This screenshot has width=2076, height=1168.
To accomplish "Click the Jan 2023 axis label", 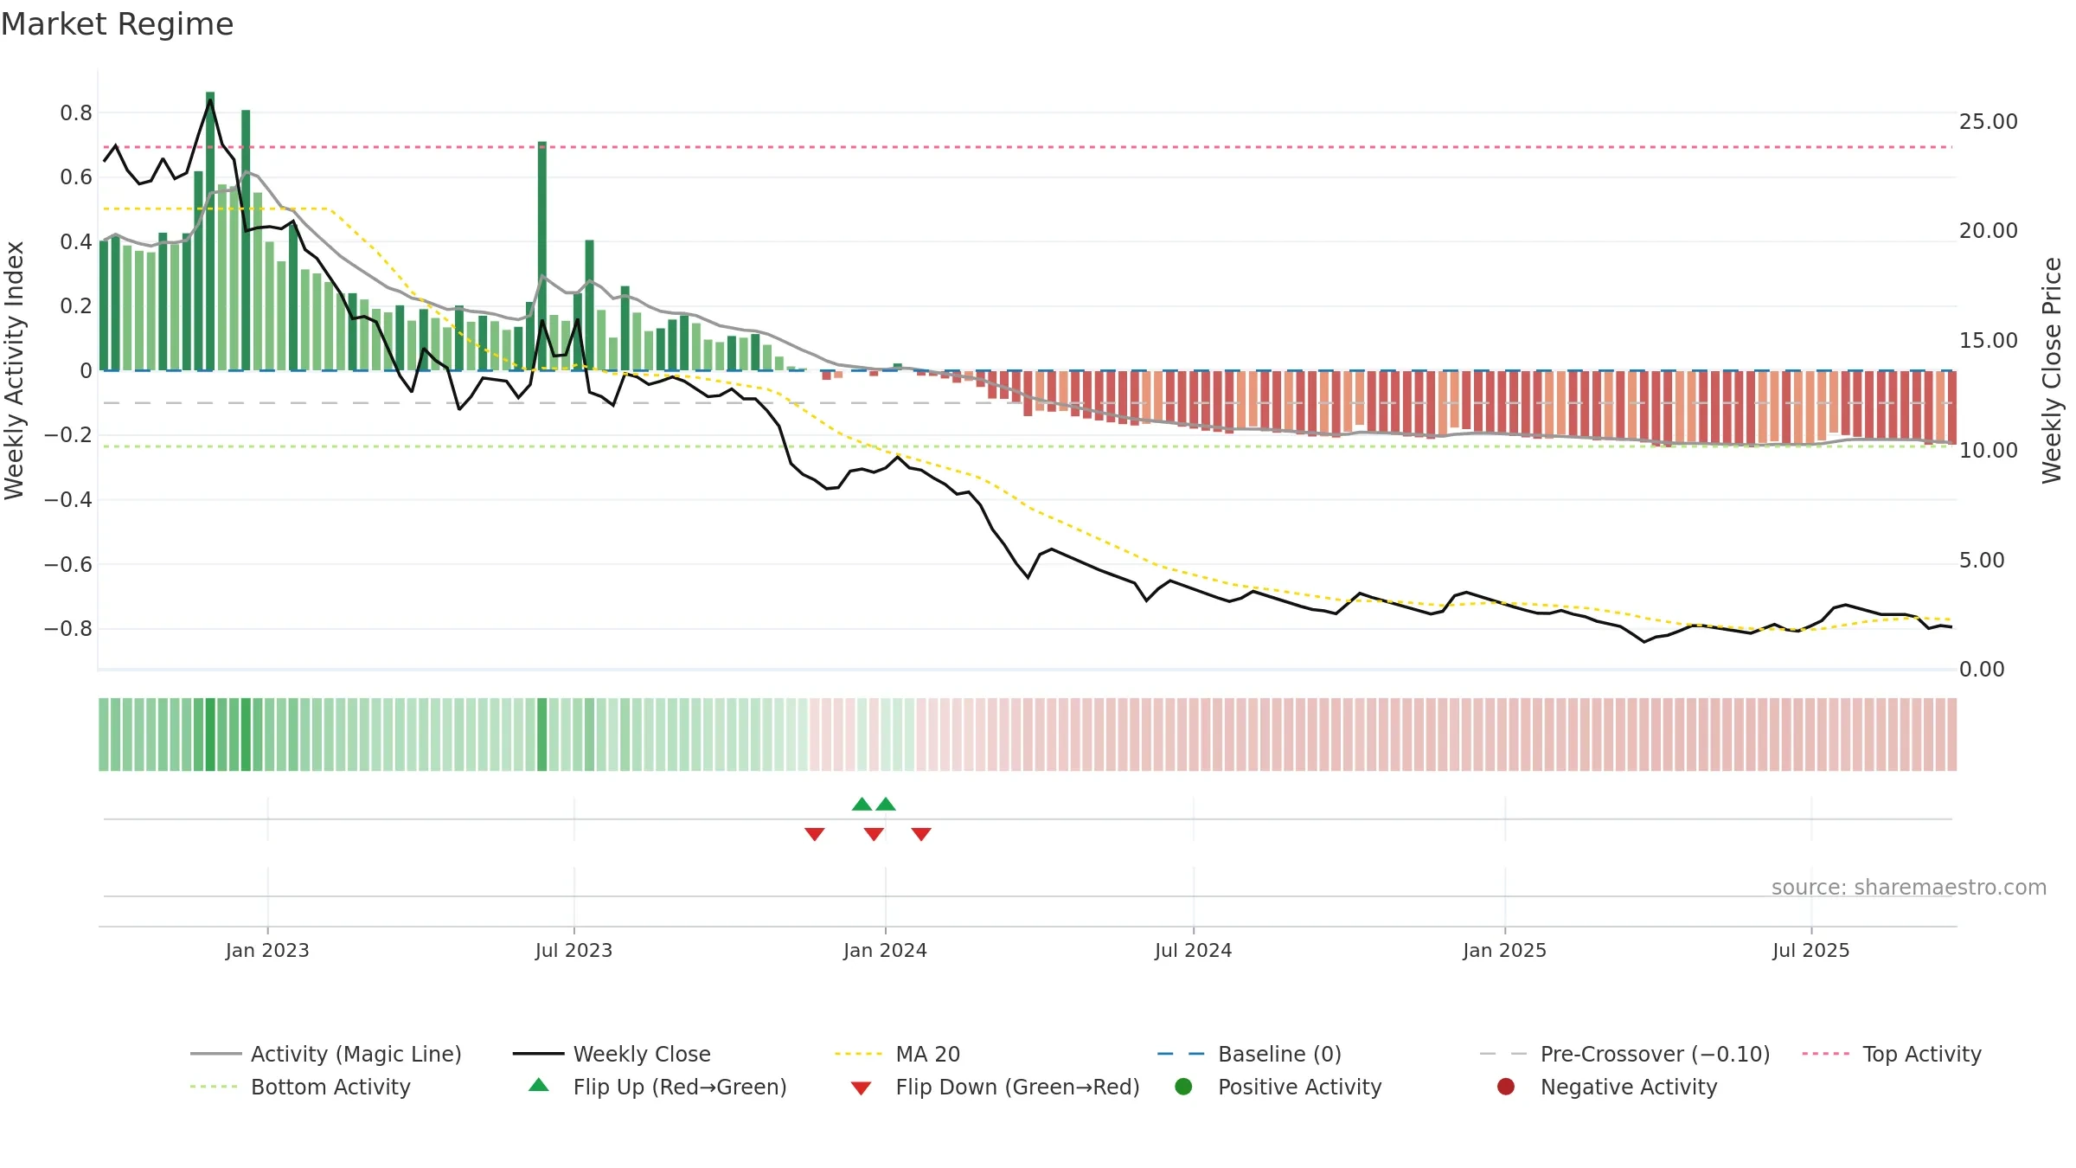I will click(267, 950).
